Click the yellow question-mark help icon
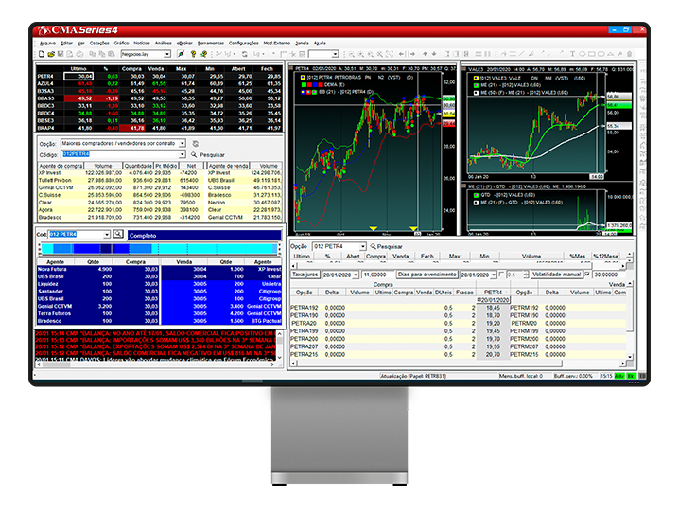Screen dimensions: 679x515 193,54
